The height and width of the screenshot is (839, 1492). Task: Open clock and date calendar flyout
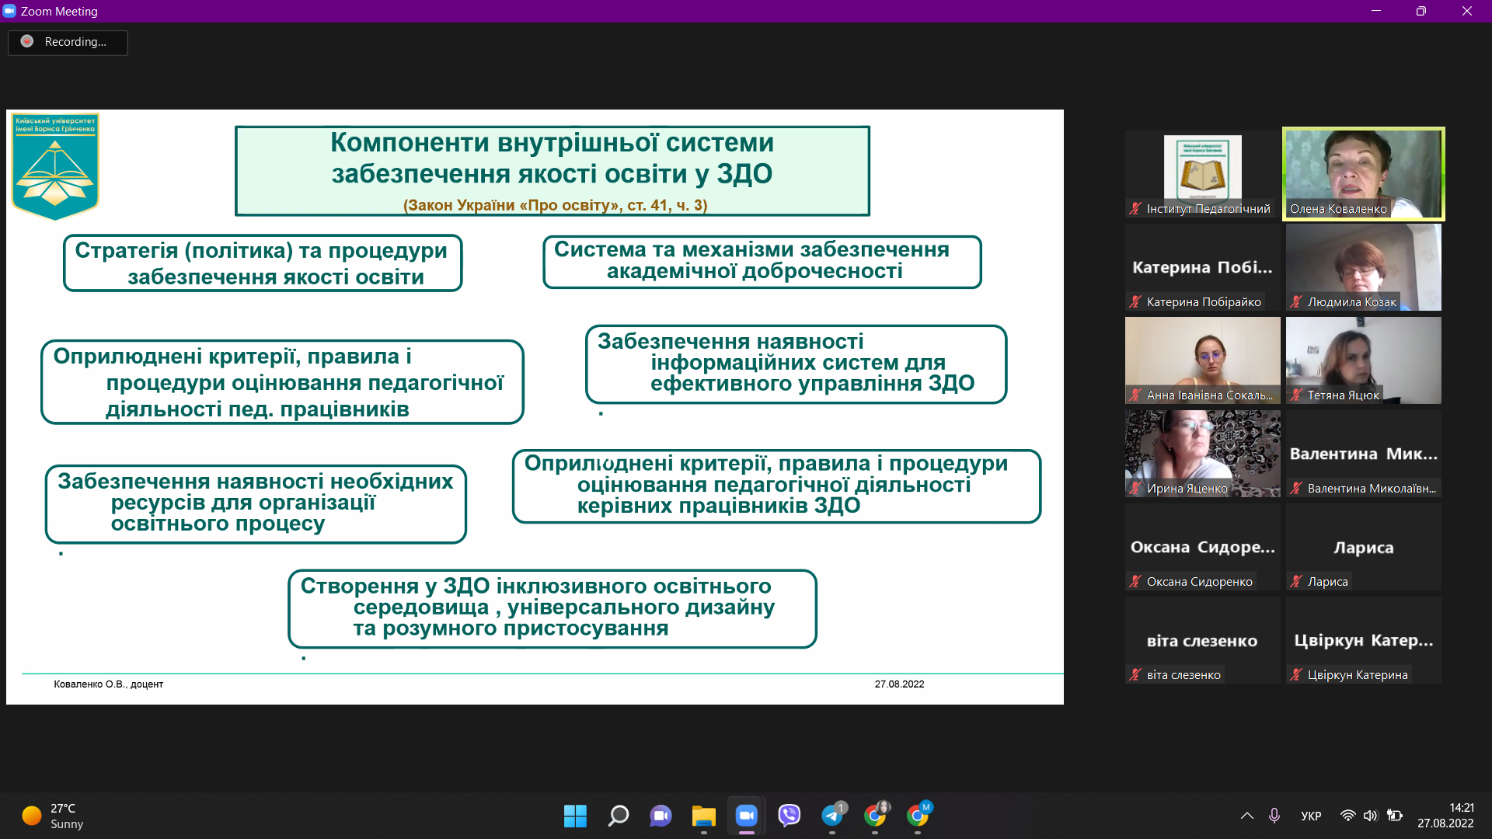click(1445, 816)
